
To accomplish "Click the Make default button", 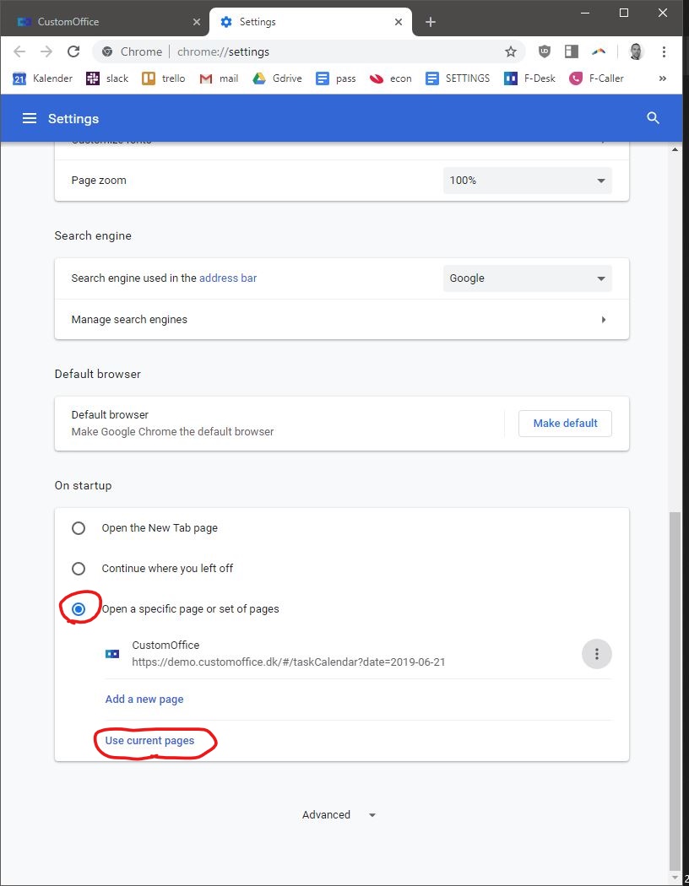I will (565, 424).
